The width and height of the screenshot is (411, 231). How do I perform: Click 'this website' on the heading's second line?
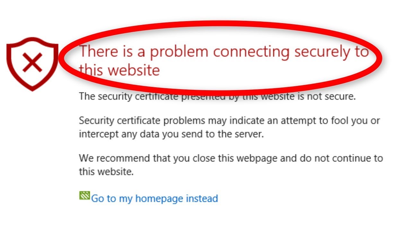[119, 69]
